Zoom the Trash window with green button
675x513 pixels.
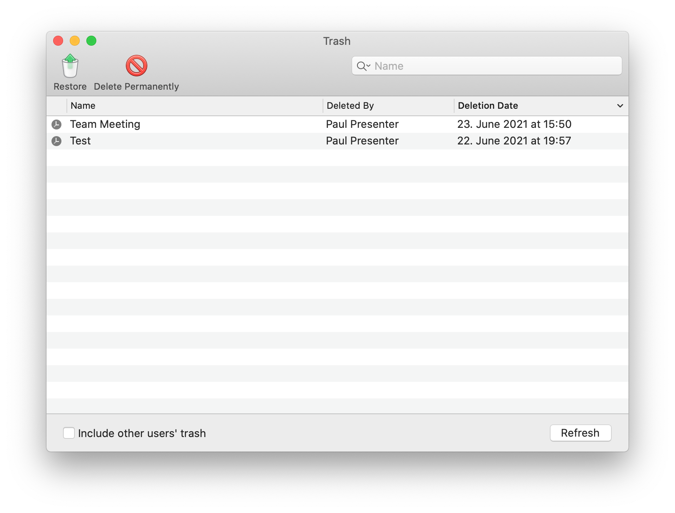point(91,41)
